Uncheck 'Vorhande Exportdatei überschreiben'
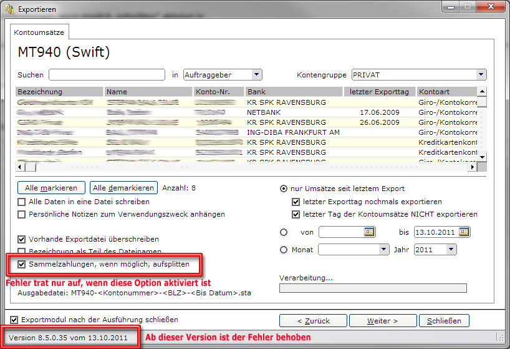The width and height of the screenshot is (510, 349). click(x=21, y=239)
